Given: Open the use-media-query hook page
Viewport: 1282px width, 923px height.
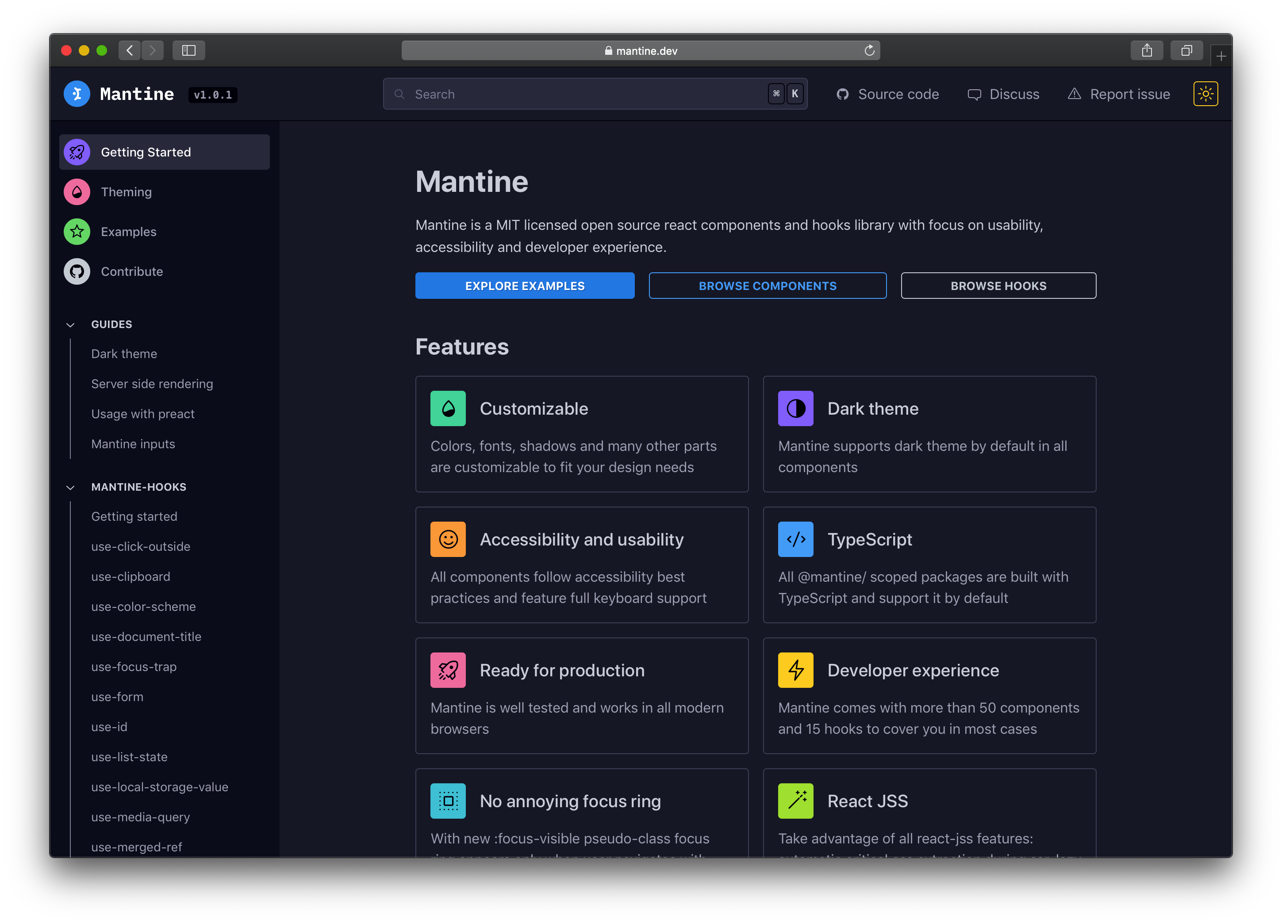Looking at the screenshot, I should pyautogui.click(x=141, y=817).
